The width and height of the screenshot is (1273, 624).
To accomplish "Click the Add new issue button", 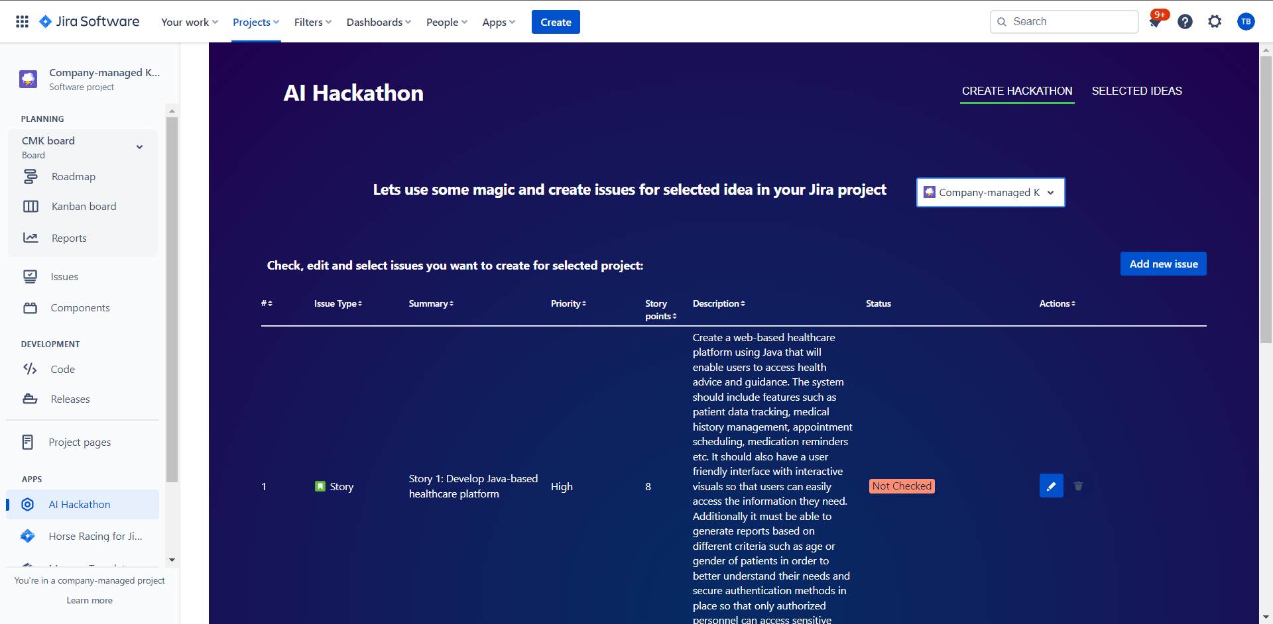I will [x=1164, y=264].
